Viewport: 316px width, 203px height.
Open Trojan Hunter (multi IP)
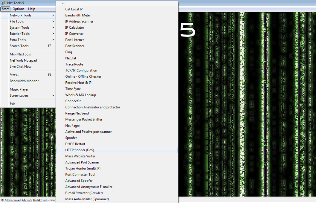[x=117, y=168]
